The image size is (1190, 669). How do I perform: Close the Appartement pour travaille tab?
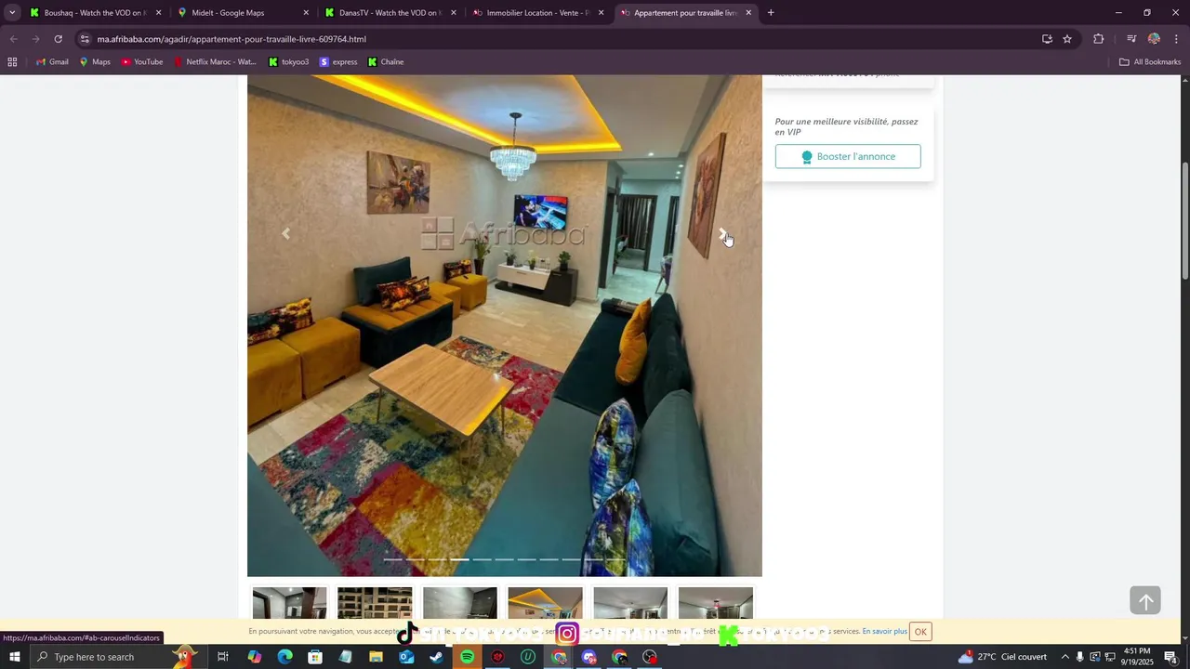pyautogui.click(x=748, y=13)
